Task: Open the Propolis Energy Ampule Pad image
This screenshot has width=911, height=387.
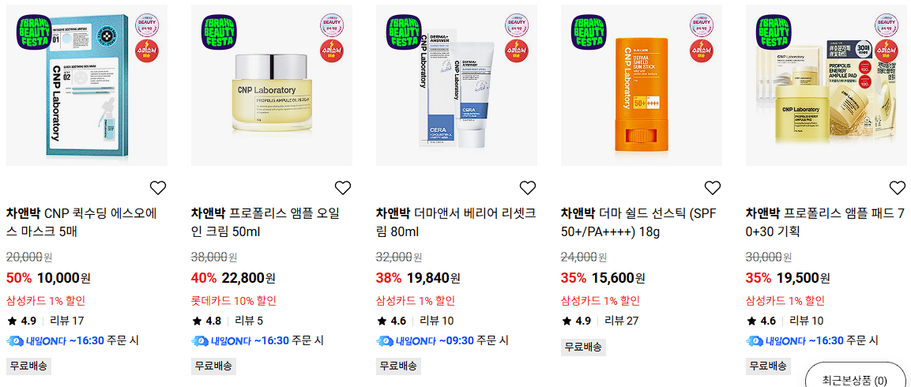Action: (x=826, y=85)
